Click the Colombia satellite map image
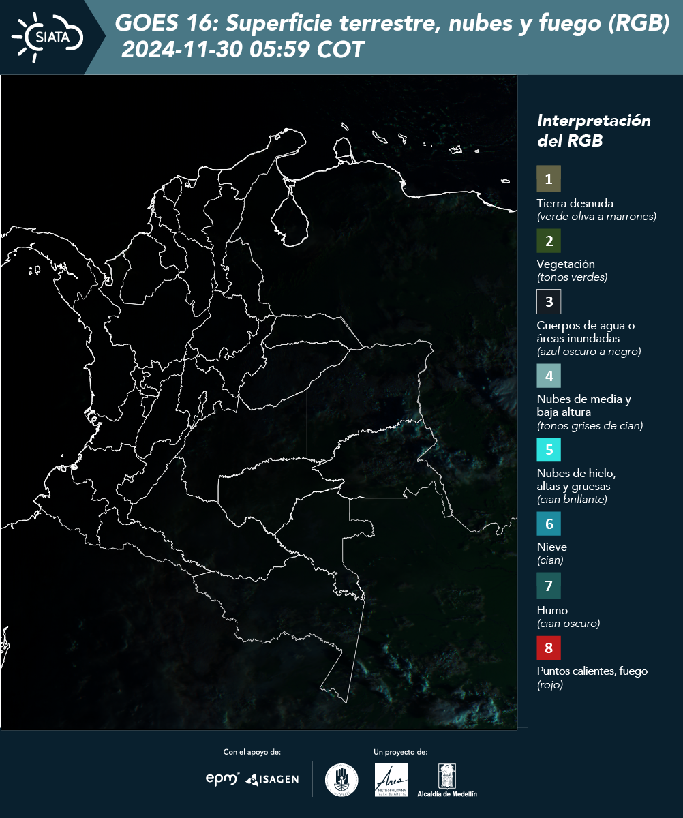 (x=259, y=402)
